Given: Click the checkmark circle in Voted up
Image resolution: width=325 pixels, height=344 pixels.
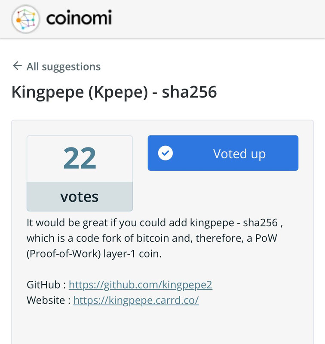Looking at the screenshot, I should click(166, 153).
